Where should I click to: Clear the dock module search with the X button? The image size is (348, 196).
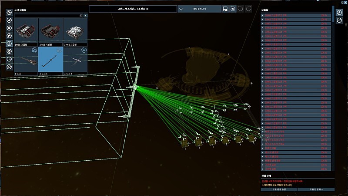tap(85, 16)
